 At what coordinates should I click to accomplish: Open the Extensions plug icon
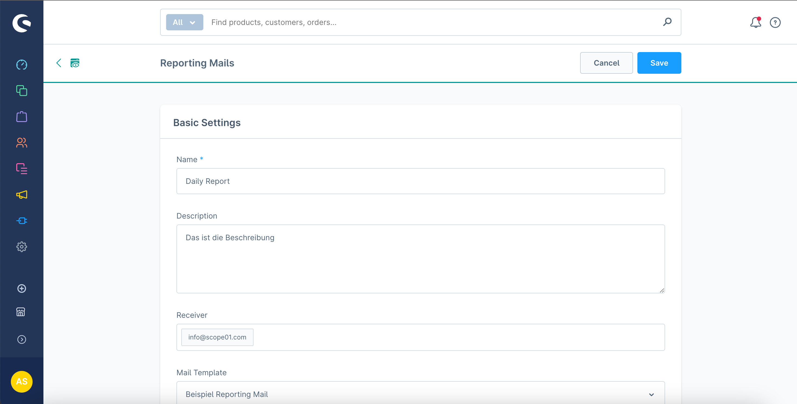[x=22, y=221]
